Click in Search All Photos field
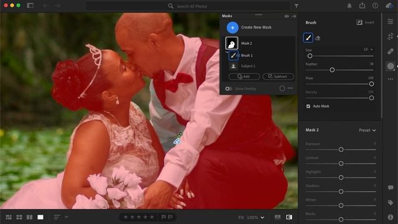Image resolution: width=398 pixels, height=224 pixels. (187, 6)
